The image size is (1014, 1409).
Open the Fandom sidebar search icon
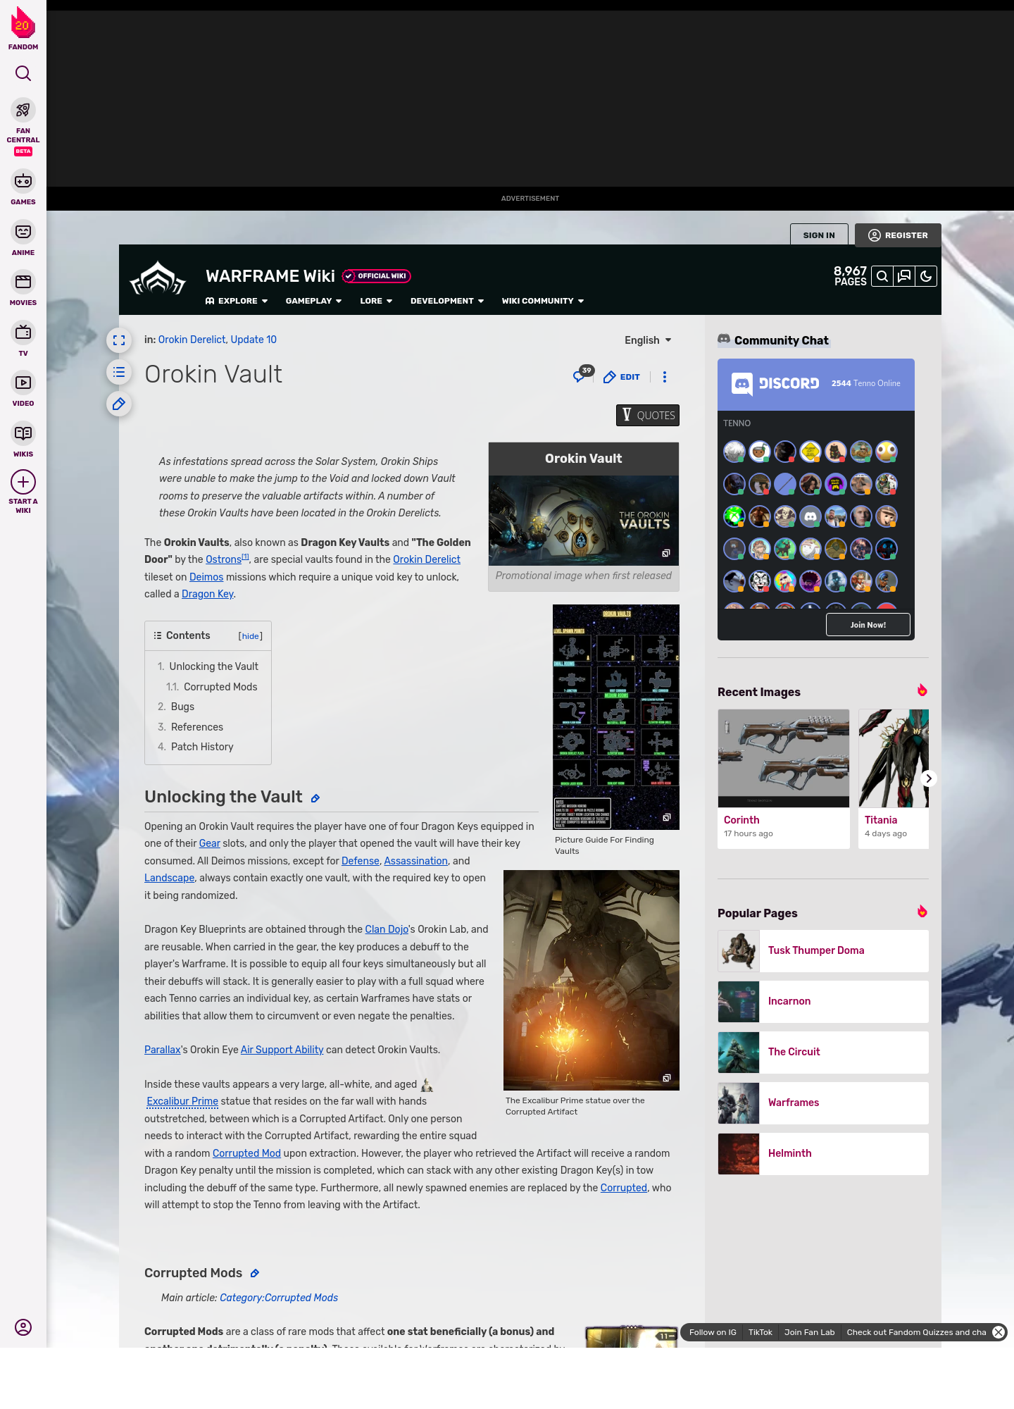(23, 73)
